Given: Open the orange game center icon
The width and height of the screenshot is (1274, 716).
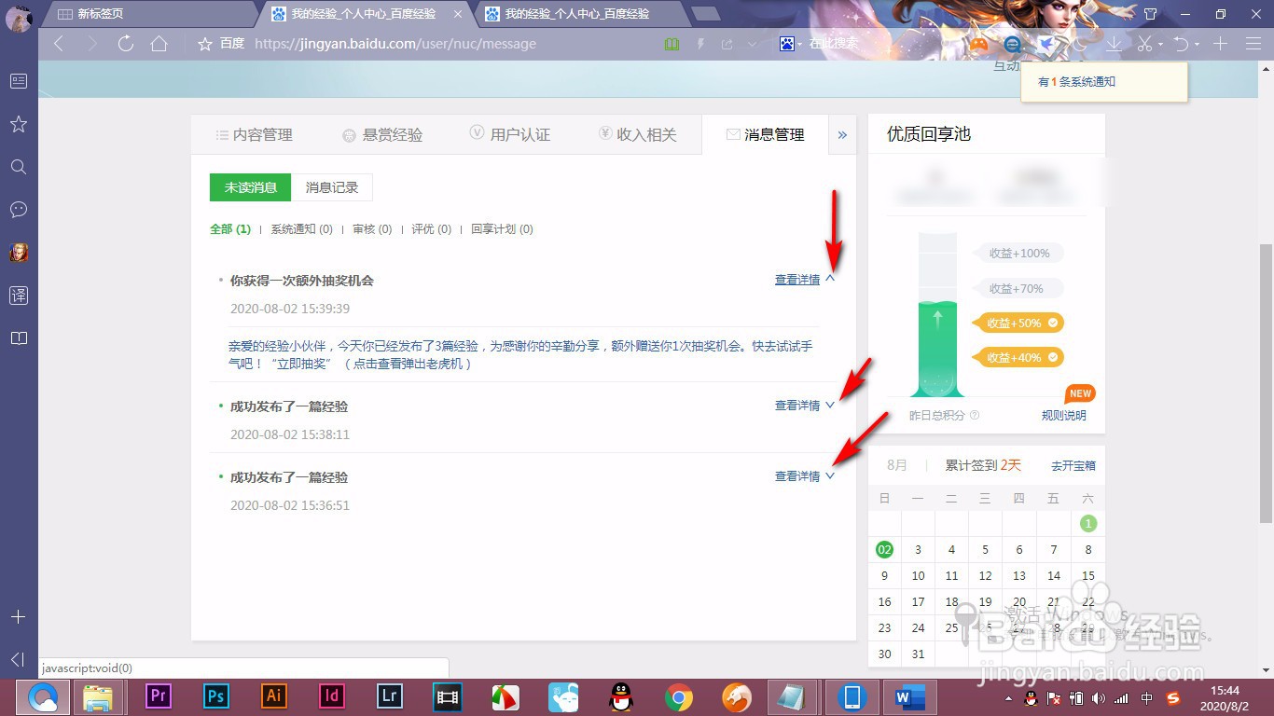Looking at the screenshot, I should point(977,43).
